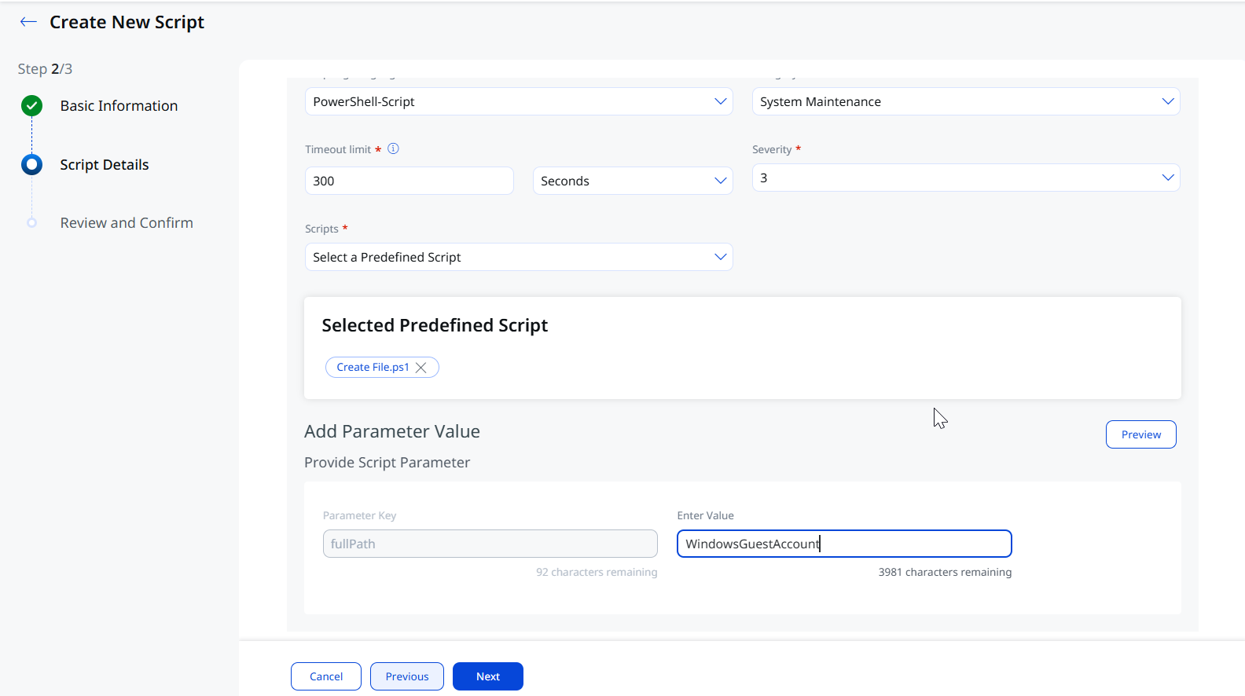
Task: Open the PowerShell-Script language dropdown
Action: click(519, 101)
